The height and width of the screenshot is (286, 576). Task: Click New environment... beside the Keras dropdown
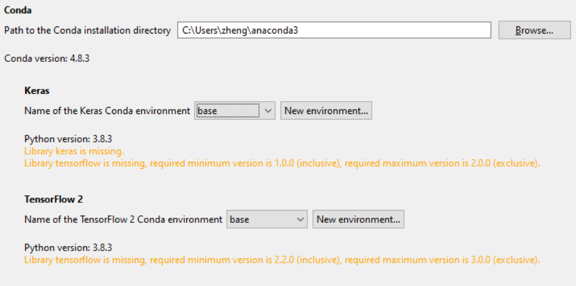[326, 111]
